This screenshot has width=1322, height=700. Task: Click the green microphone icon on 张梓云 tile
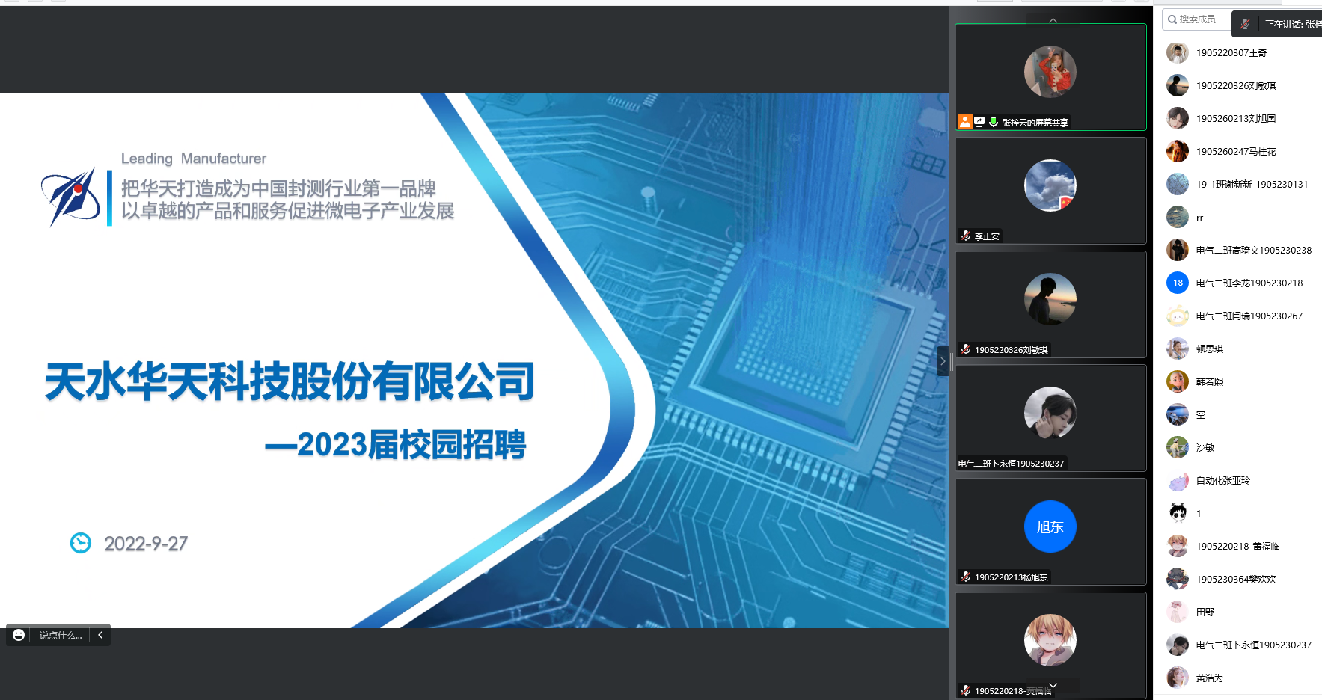(x=994, y=122)
